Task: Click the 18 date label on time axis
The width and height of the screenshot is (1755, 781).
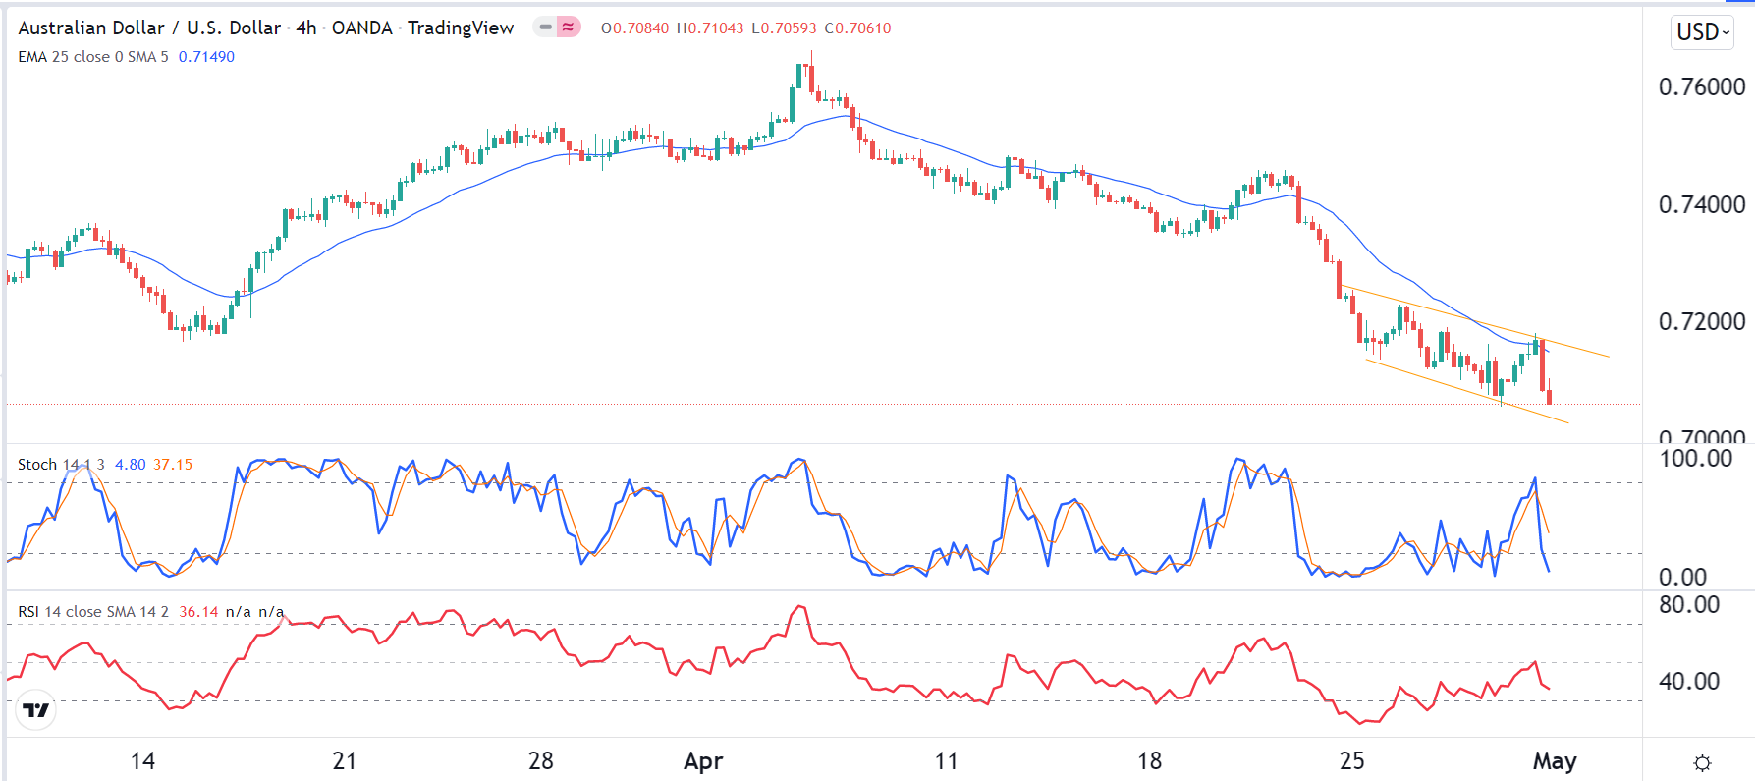Action: [x=1149, y=761]
